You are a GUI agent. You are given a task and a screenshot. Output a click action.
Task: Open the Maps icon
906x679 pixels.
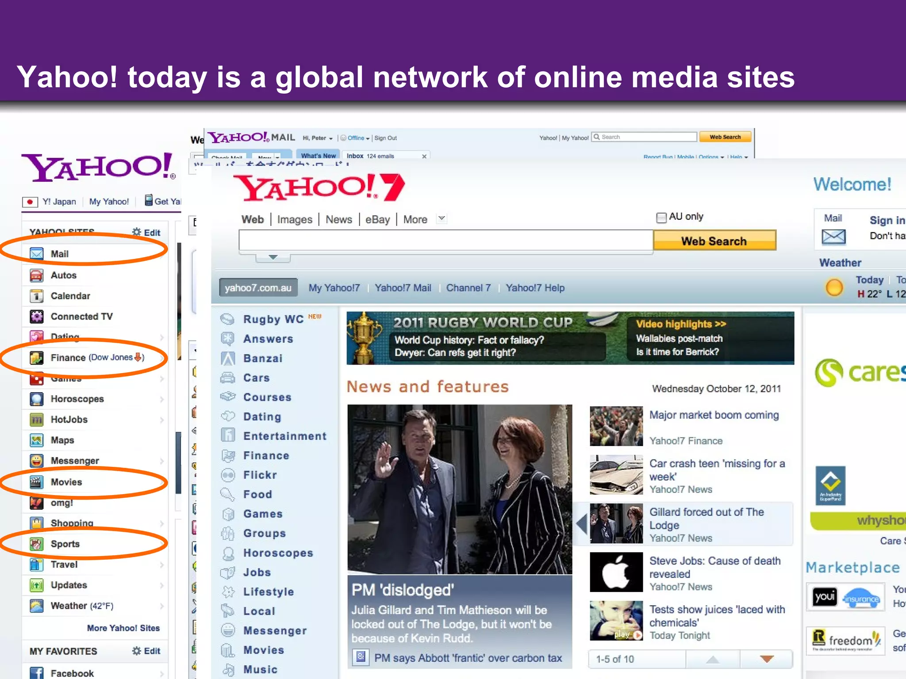36,440
